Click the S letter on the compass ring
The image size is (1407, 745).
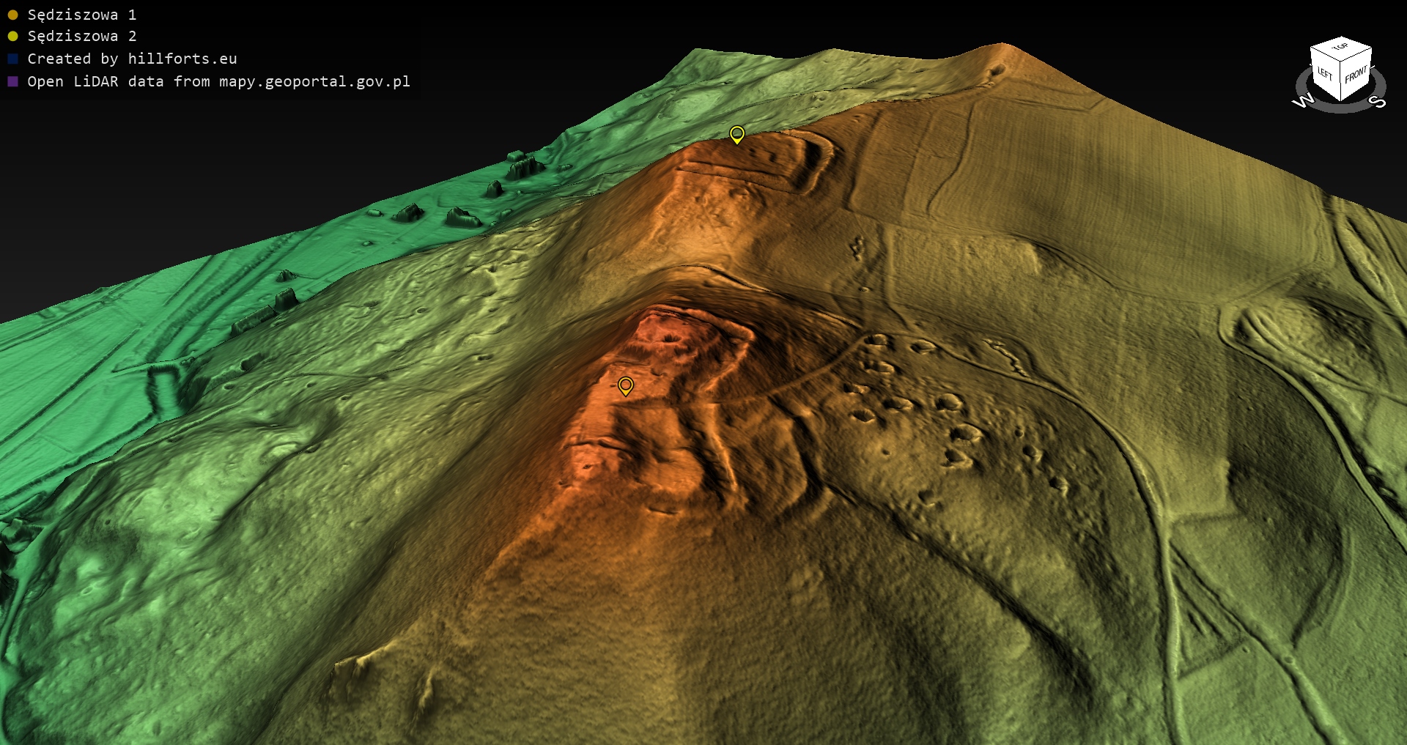pos(1378,101)
